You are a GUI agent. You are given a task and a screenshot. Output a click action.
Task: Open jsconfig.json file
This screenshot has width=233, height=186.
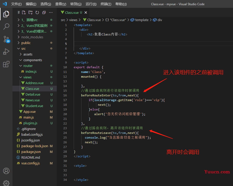35,140
